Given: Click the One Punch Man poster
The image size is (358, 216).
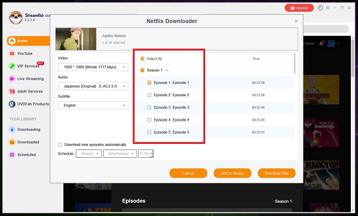Looking at the screenshot, I should [322, 90].
